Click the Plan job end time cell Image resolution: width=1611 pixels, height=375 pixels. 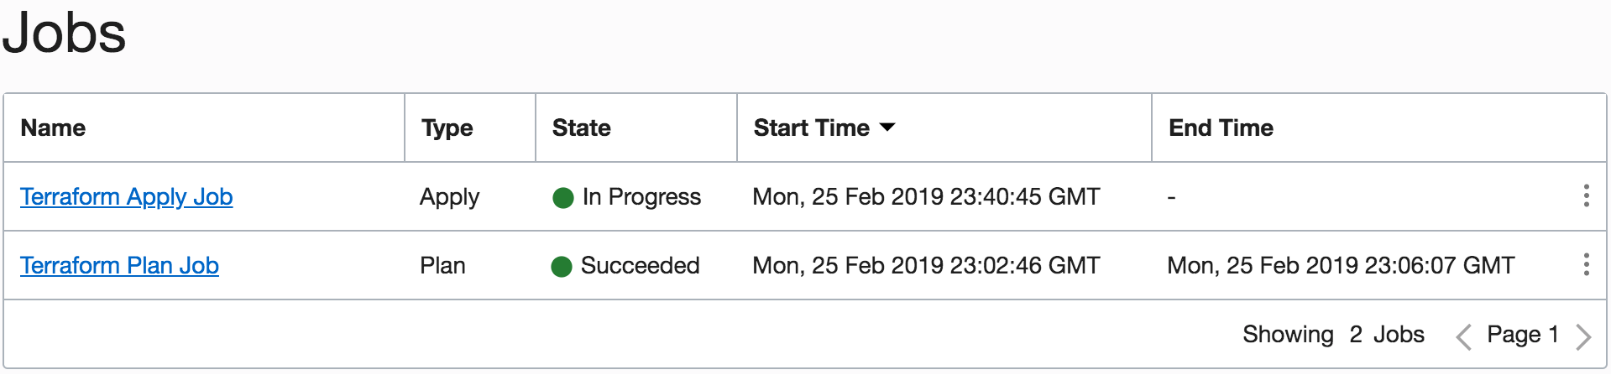pos(1341,265)
